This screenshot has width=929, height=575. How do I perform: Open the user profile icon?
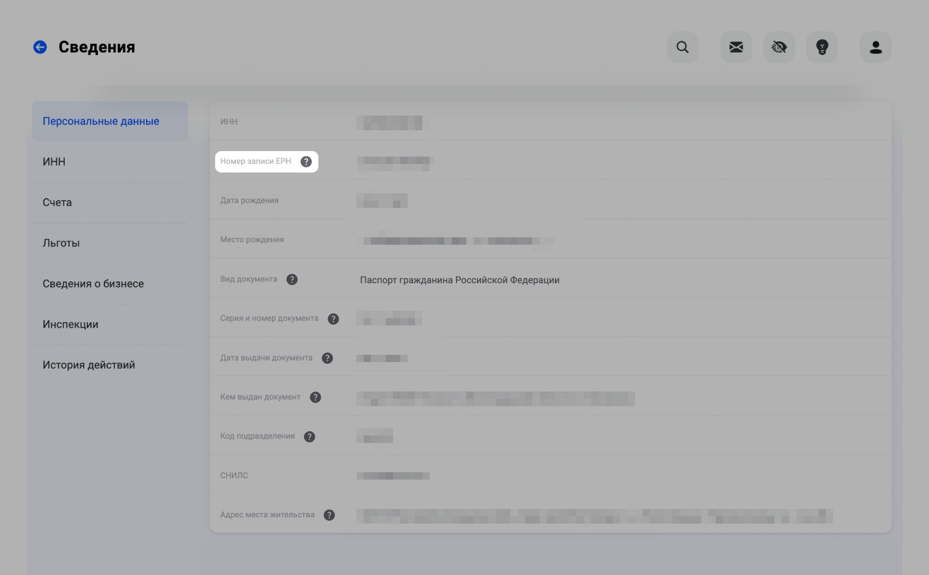pos(876,47)
